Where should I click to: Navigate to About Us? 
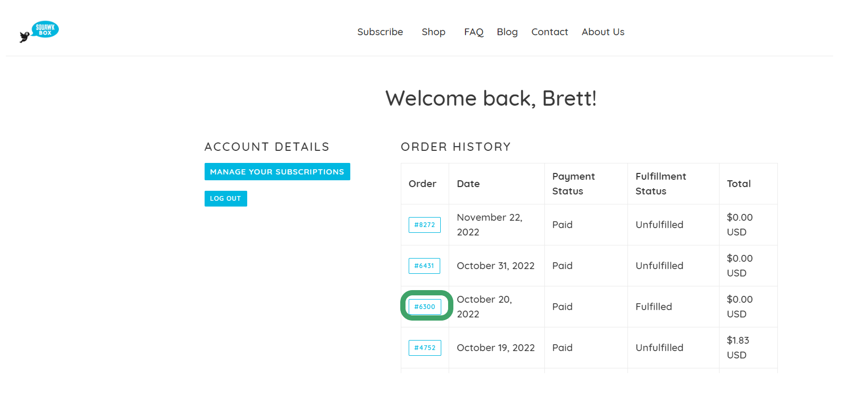click(x=603, y=32)
